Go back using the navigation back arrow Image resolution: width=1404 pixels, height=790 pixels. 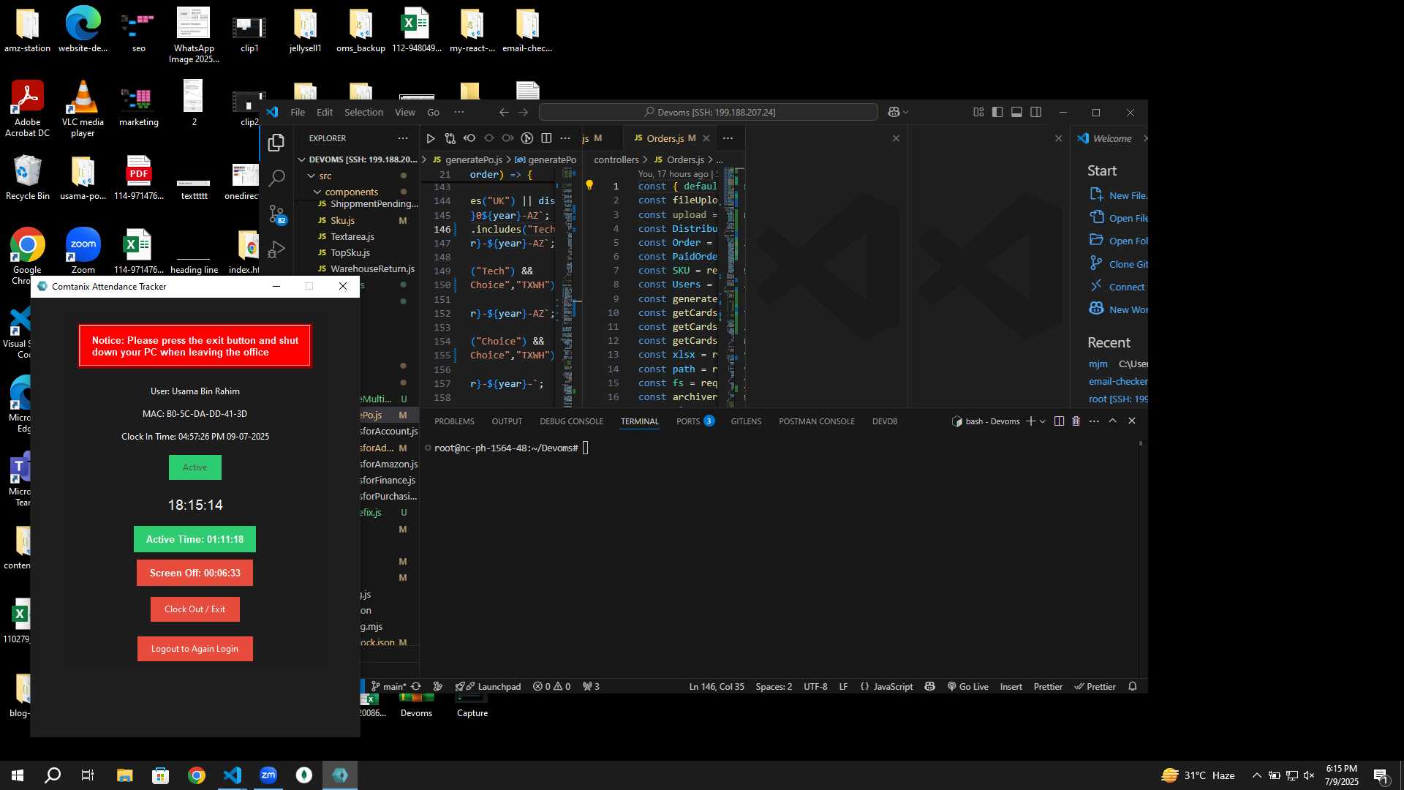tap(504, 112)
